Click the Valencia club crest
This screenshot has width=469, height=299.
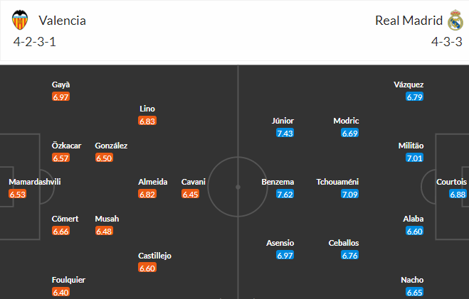click(x=20, y=20)
